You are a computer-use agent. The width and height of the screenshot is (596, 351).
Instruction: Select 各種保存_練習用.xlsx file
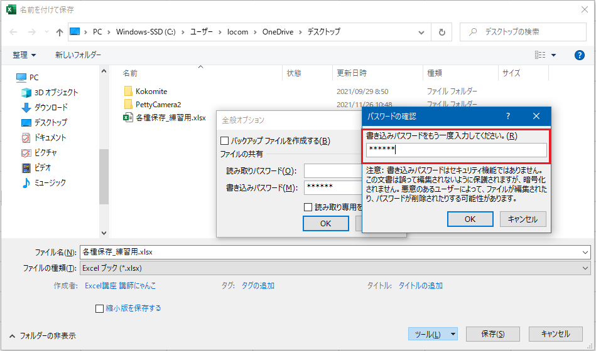(165, 118)
